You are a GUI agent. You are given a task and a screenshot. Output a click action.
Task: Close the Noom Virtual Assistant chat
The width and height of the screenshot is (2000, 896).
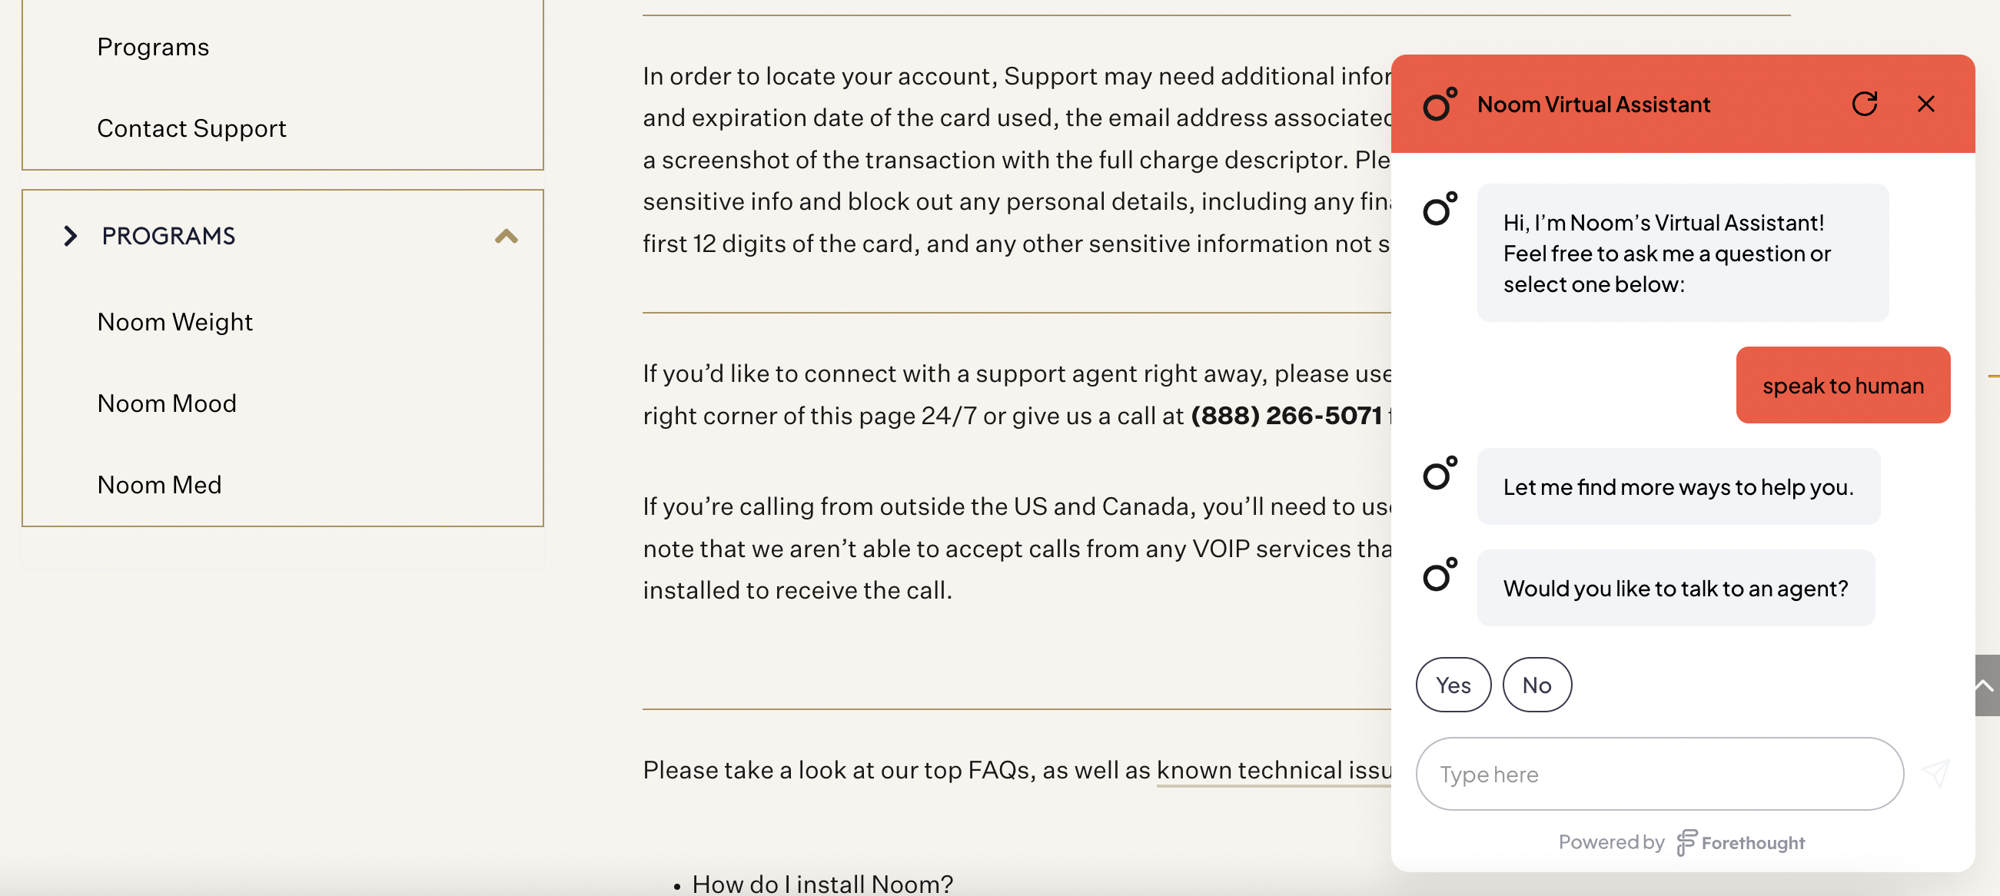coord(1927,103)
